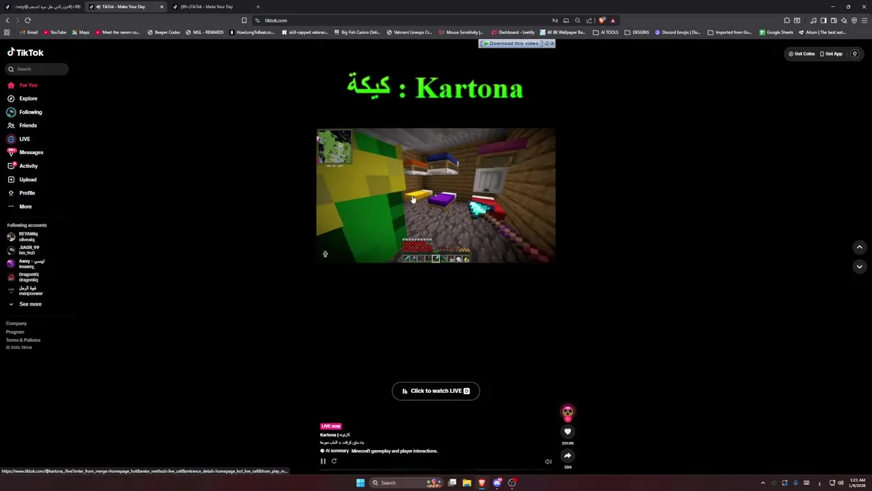The image size is (872, 491).
Task: Pause the video playback
Action: tap(323, 461)
